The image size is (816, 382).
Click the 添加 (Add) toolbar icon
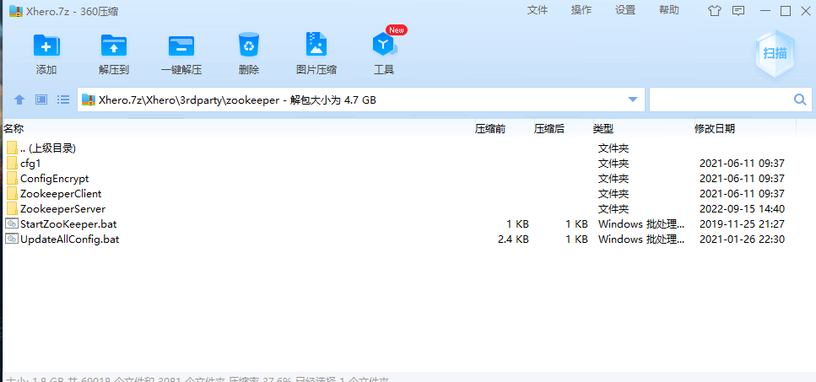46,46
